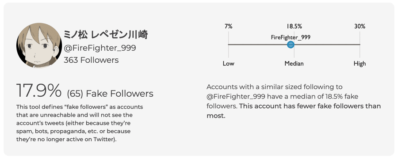Click the display name ミノ松 レペゼン川崎
The image size is (398, 159).
pos(106,35)
